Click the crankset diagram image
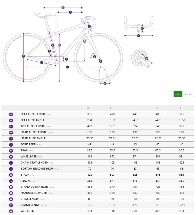The image size is (196, 215). click(139, 59)
